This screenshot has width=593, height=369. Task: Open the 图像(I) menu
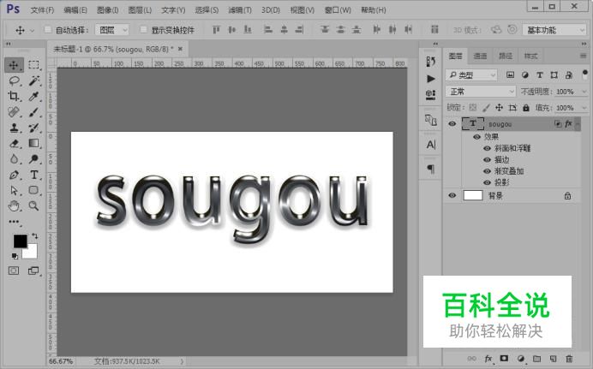coord(107,10)
